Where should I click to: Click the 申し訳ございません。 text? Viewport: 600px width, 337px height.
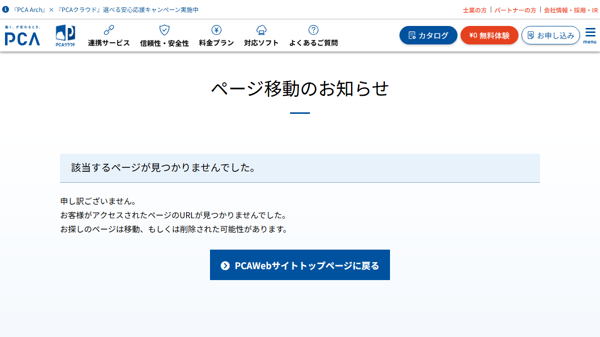[98, 202]
